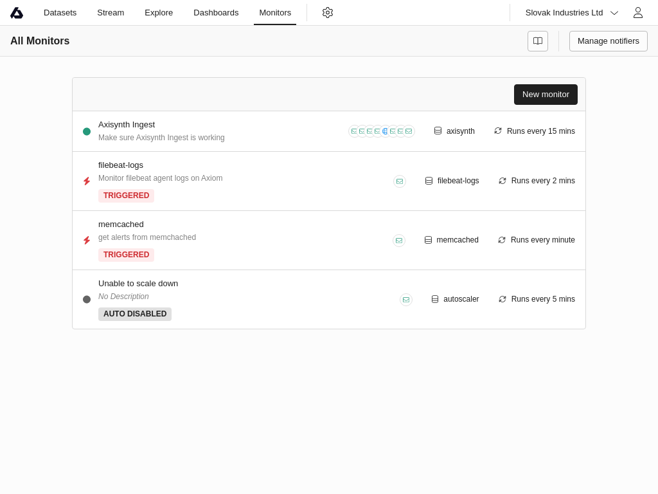658x494 pixels.
Task: Open the Axisynth Ingest monitor
Action: [x=127, y=125]
